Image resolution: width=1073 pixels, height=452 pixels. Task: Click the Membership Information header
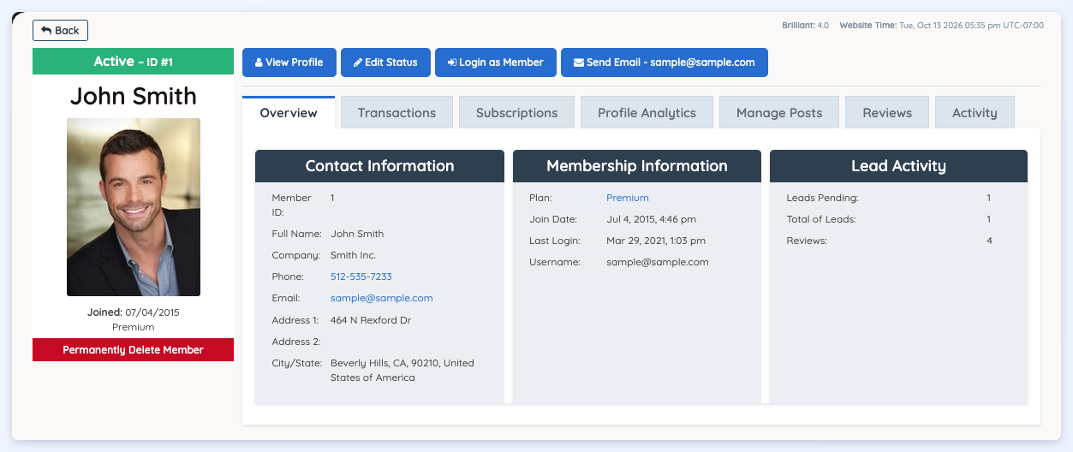click(x=637, y=166)
